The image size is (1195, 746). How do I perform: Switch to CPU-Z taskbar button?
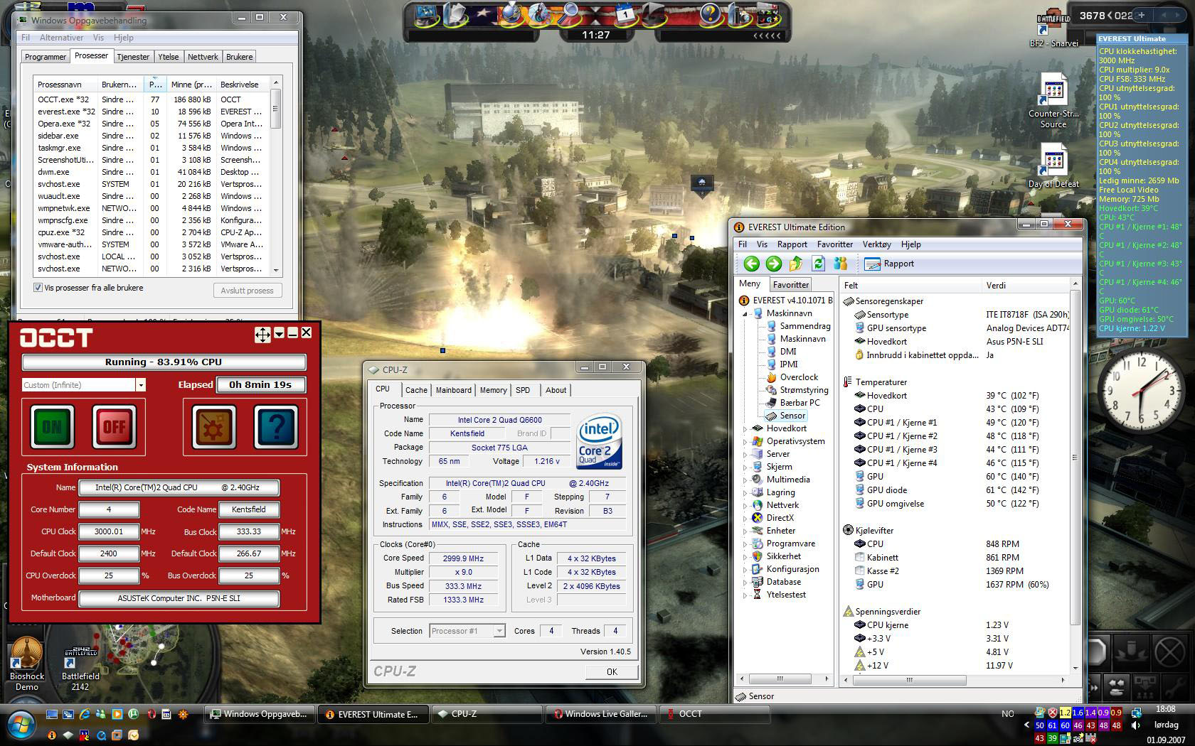[x=486, y=714]
